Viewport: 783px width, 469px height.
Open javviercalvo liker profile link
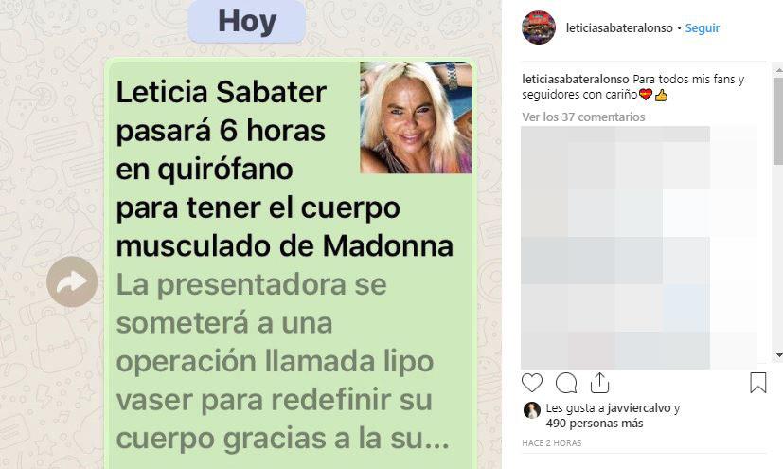tap(639, 408)
